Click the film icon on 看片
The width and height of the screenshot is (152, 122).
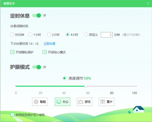point(103,102)
